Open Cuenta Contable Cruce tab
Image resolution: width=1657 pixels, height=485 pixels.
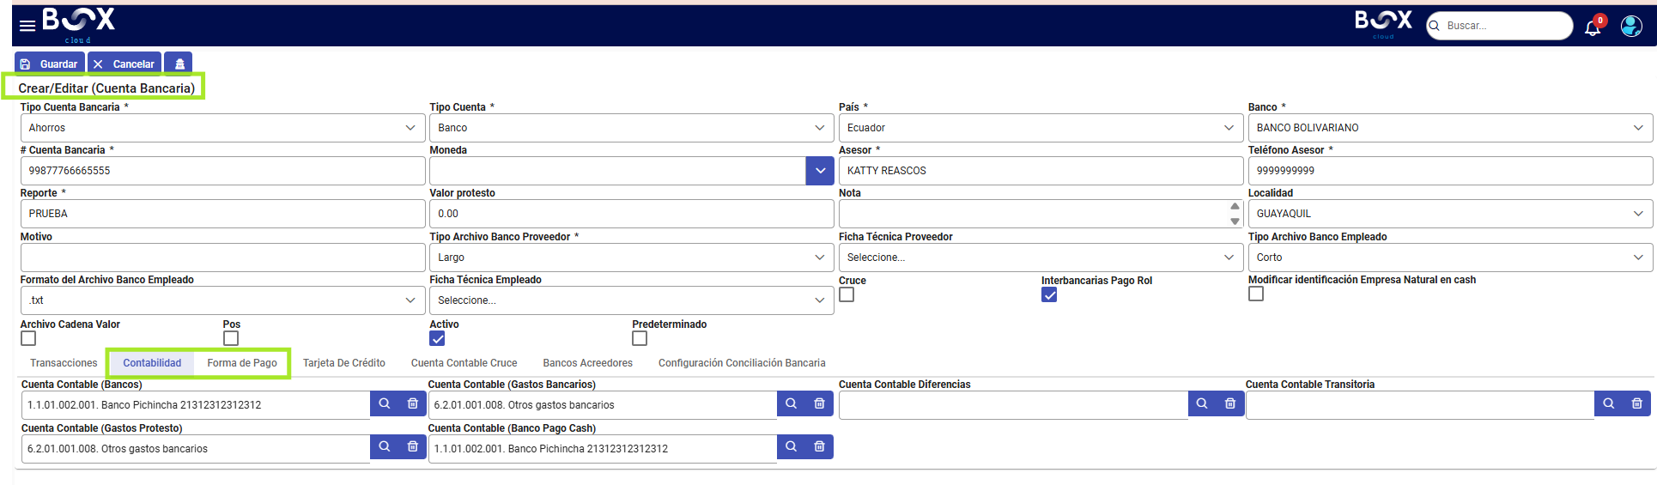pyautogui.click(x=464, y=363)
